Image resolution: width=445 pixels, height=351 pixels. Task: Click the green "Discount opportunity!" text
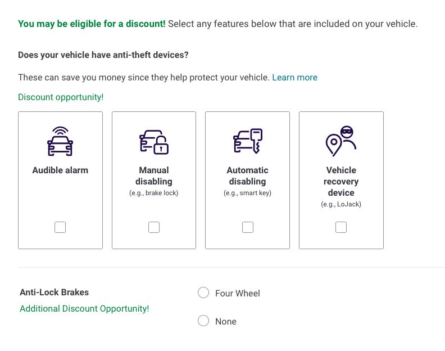61,97
